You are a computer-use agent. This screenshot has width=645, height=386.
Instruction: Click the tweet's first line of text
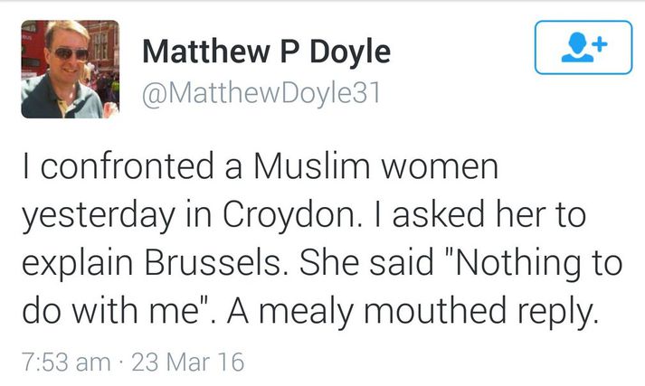tap(260, 166)
